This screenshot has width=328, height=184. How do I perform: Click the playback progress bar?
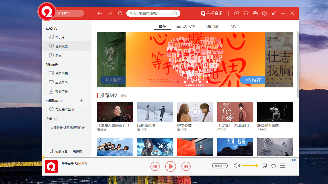170,157
